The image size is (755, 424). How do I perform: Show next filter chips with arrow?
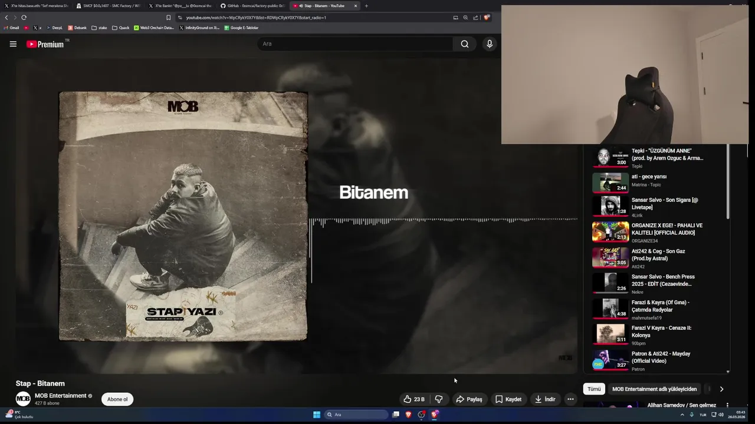[x=721, y=389]
